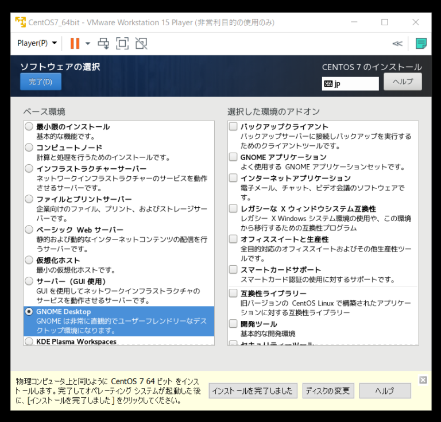
Task: Open the Player(P) menu
Action: pos(37,43)
